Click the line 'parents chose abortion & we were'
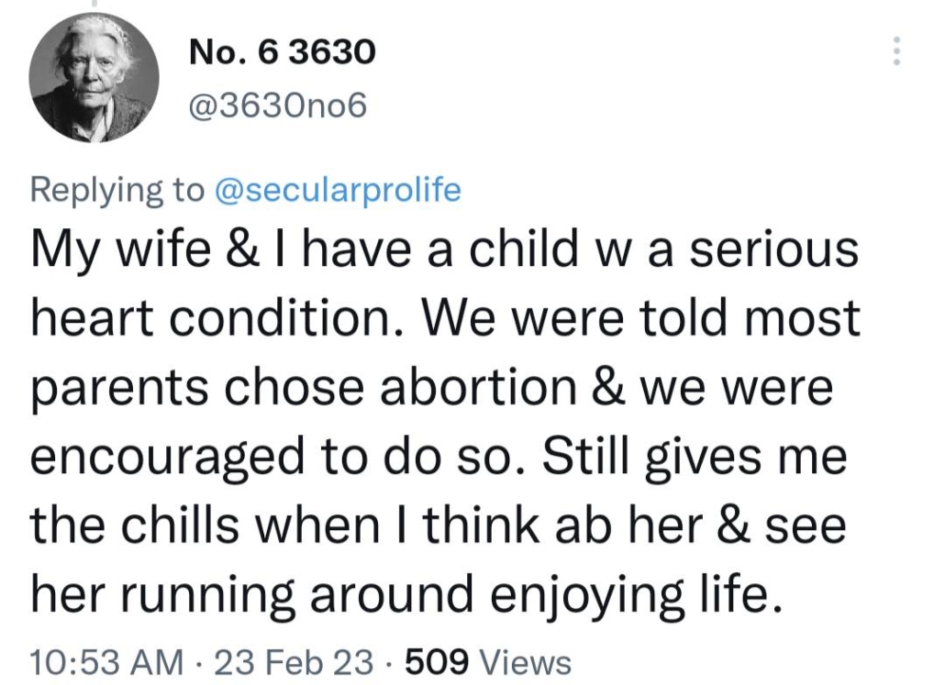 point(431,388)
